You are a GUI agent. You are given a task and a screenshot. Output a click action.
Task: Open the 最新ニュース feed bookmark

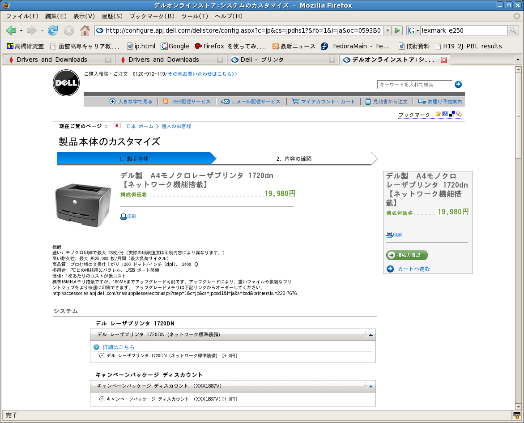click(294, 46)
